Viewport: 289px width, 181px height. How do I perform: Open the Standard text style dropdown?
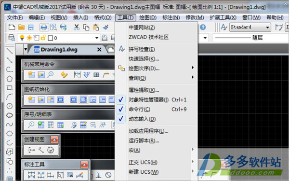pos(250,28)
